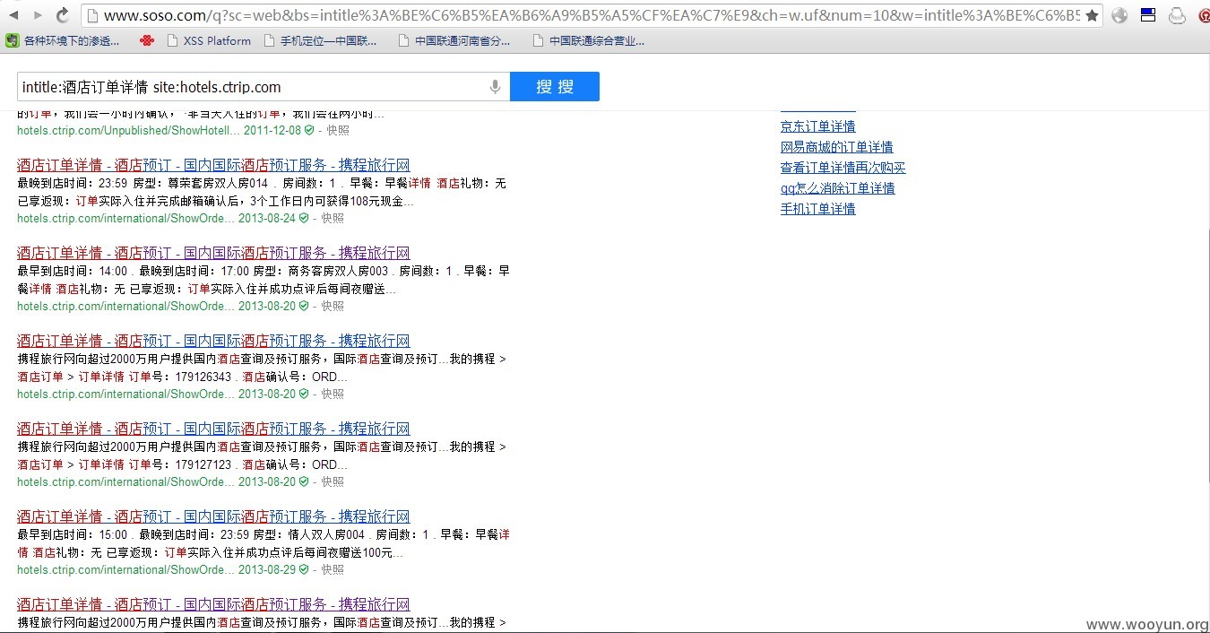Open the 快照 link for 商务客房双人房003 result
Image resolution: width=1210 pixels, height=633 pixels.
pos(333,306)
